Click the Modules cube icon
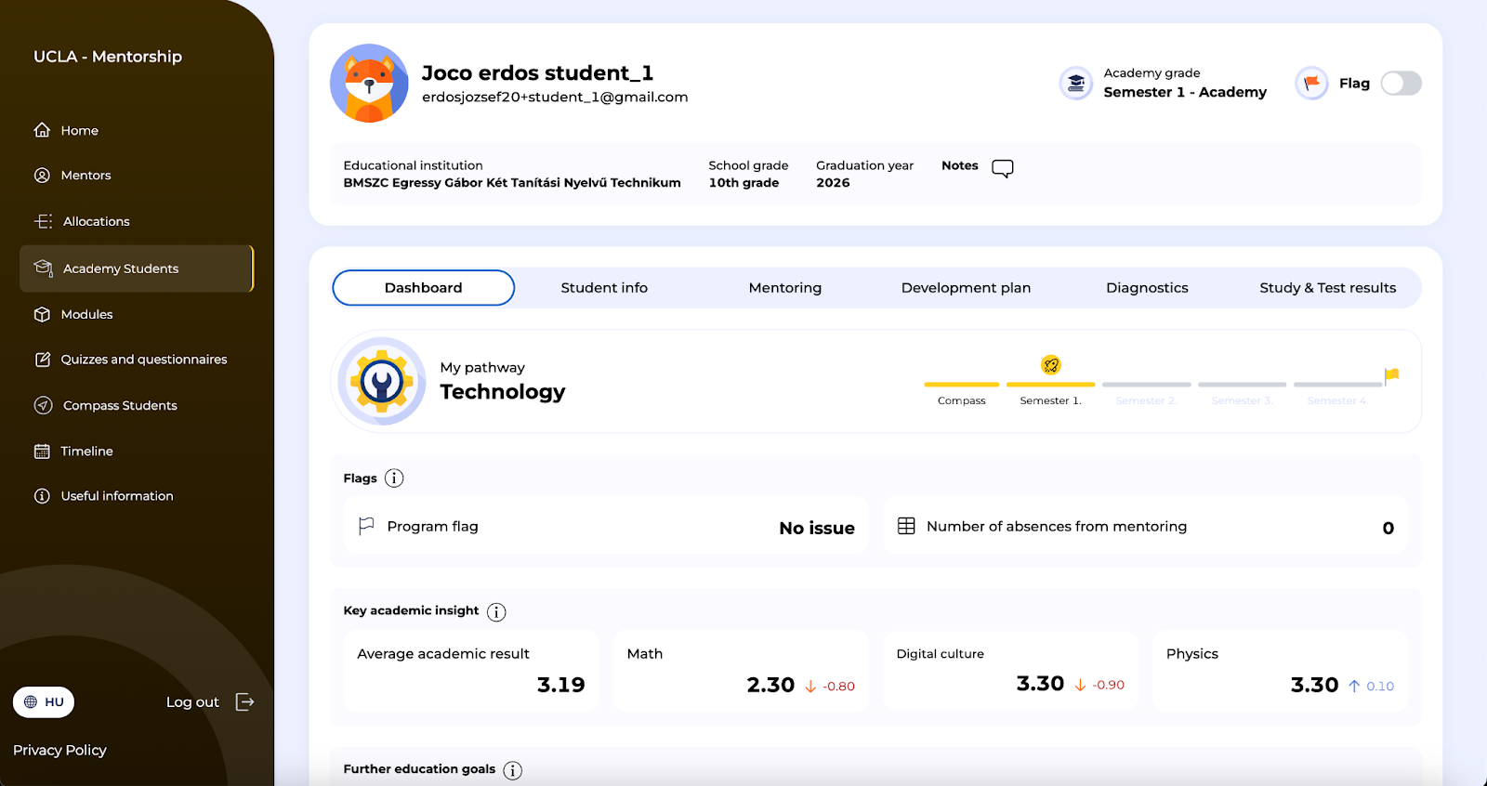 (x=42, y=314)
